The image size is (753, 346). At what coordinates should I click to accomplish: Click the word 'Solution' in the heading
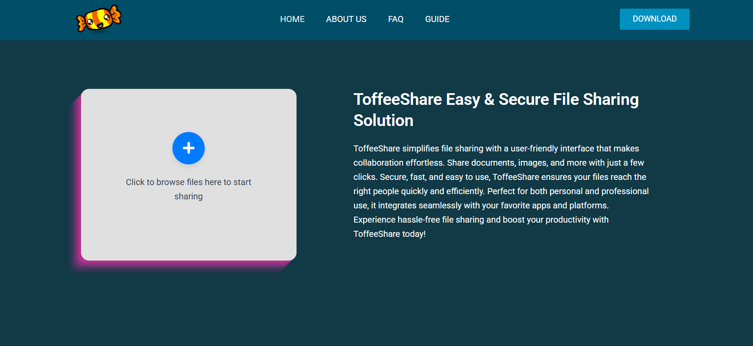coord(383,120)
